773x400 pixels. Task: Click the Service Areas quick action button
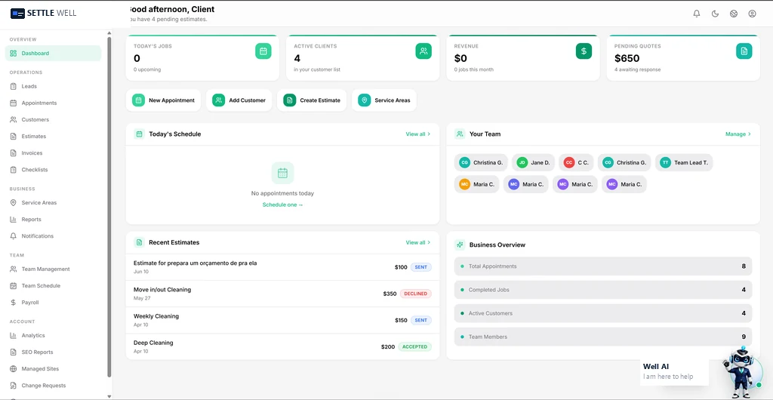coord(384,100)
